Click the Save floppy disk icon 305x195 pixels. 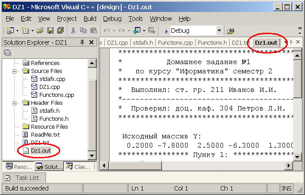tap(50, 31)
